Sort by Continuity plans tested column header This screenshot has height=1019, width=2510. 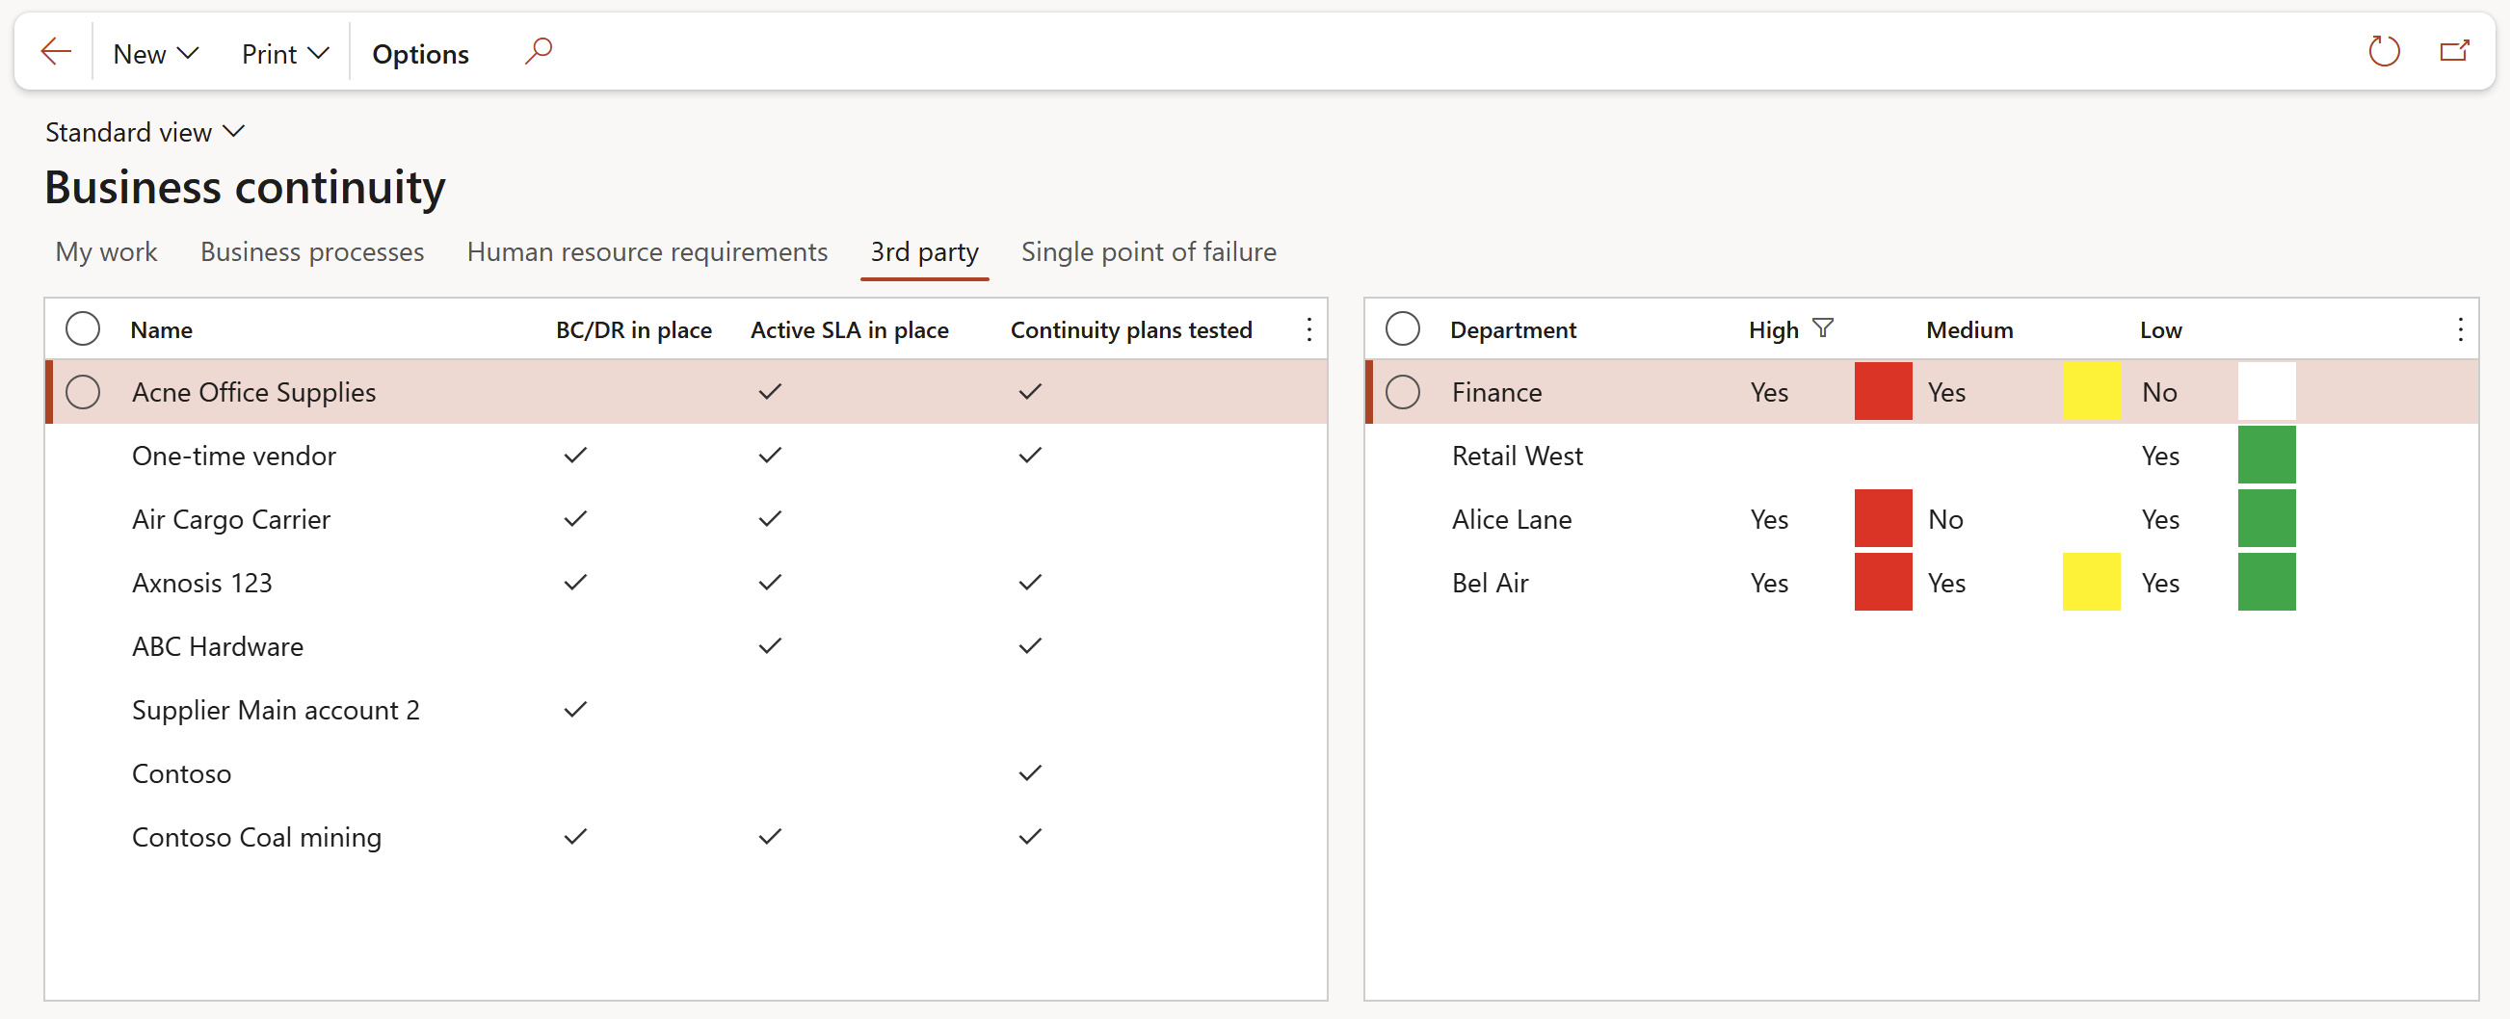[x=1130, y=329]
